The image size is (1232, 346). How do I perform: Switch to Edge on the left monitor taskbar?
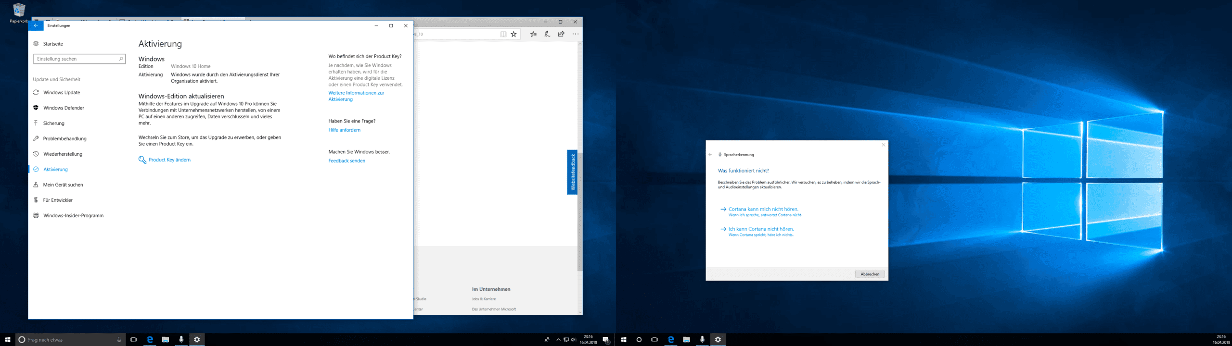point(150,339)
